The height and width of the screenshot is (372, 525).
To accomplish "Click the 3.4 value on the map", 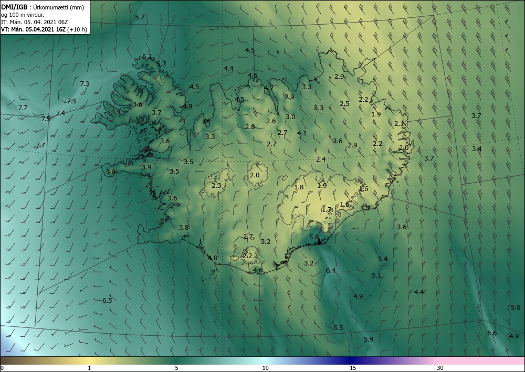I will tap(477, 148).
